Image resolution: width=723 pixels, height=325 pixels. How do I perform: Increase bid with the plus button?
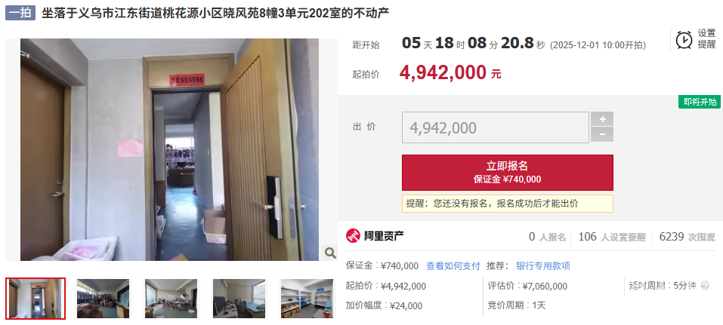pos(602,119)
